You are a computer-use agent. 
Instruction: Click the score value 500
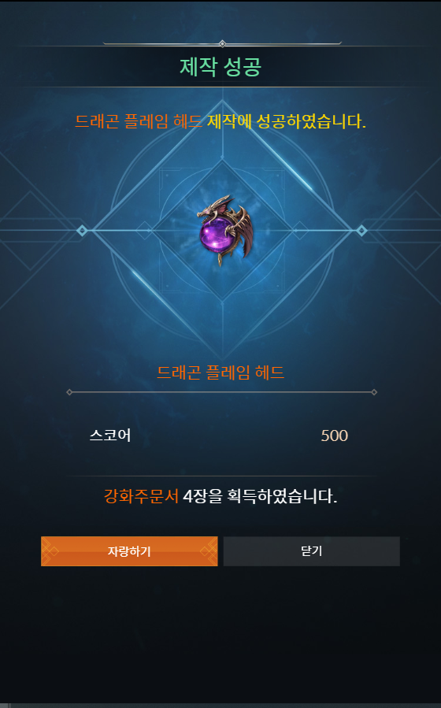pos(335,436)
